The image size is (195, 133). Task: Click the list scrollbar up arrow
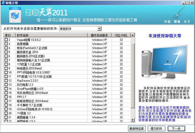point(132,35)
